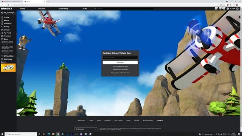
Task: Open the Chrome profile avatar
Action: [x=237, y=5]
